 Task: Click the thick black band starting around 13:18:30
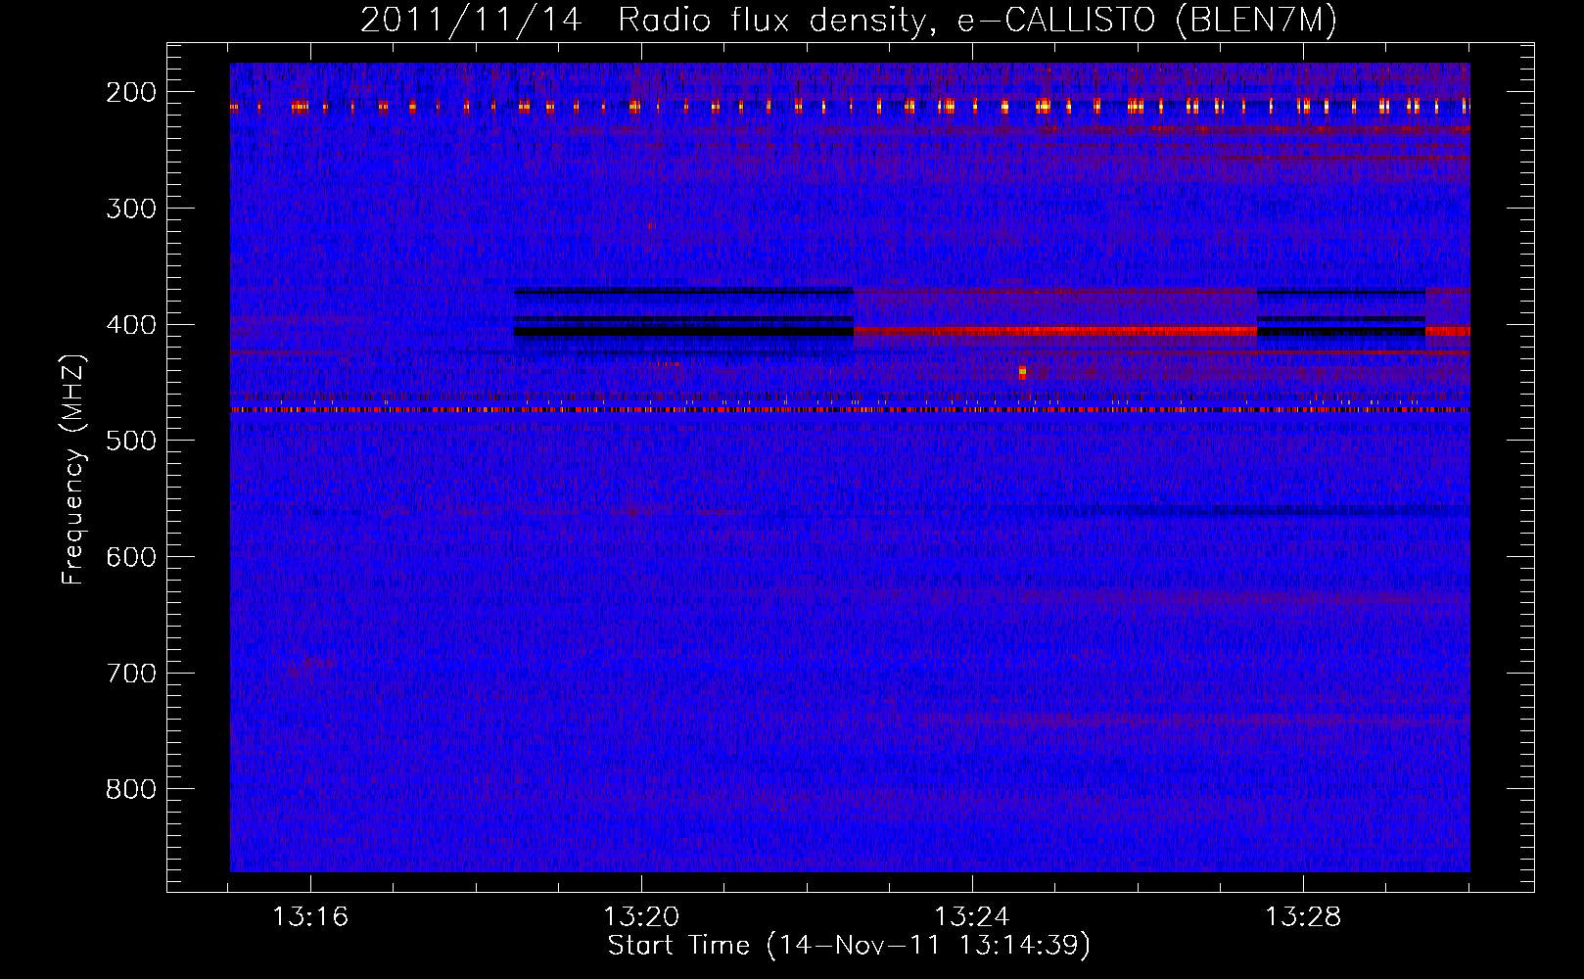pyautogui.click(x=684, y=332)
